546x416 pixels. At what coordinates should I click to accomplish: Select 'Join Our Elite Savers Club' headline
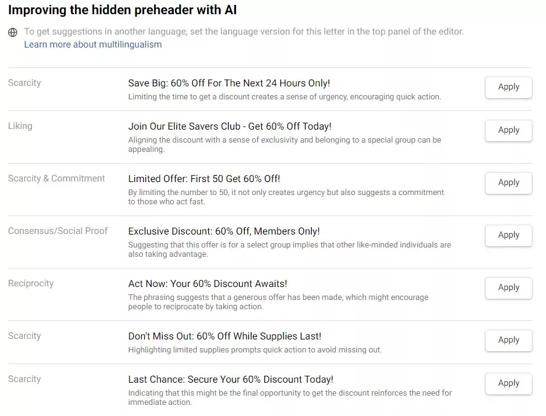(229, 127)
